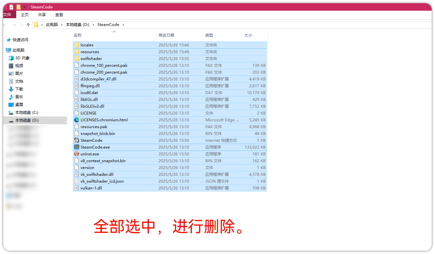
Task: Select 此电脑 in the navigation pane
Action: coord(19,50)
